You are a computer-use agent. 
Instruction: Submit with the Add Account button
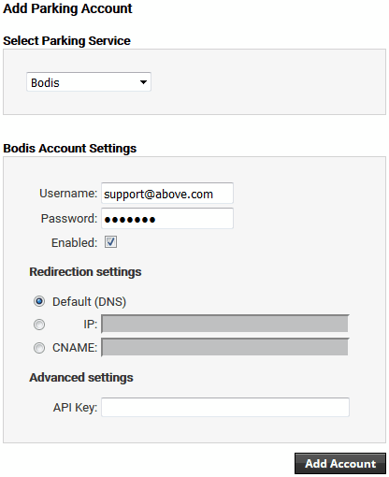coord(340,464)
